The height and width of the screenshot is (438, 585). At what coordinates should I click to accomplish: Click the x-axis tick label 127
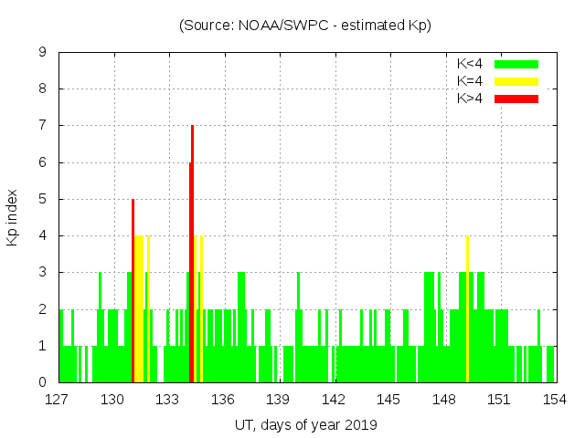tap(58, 400)
